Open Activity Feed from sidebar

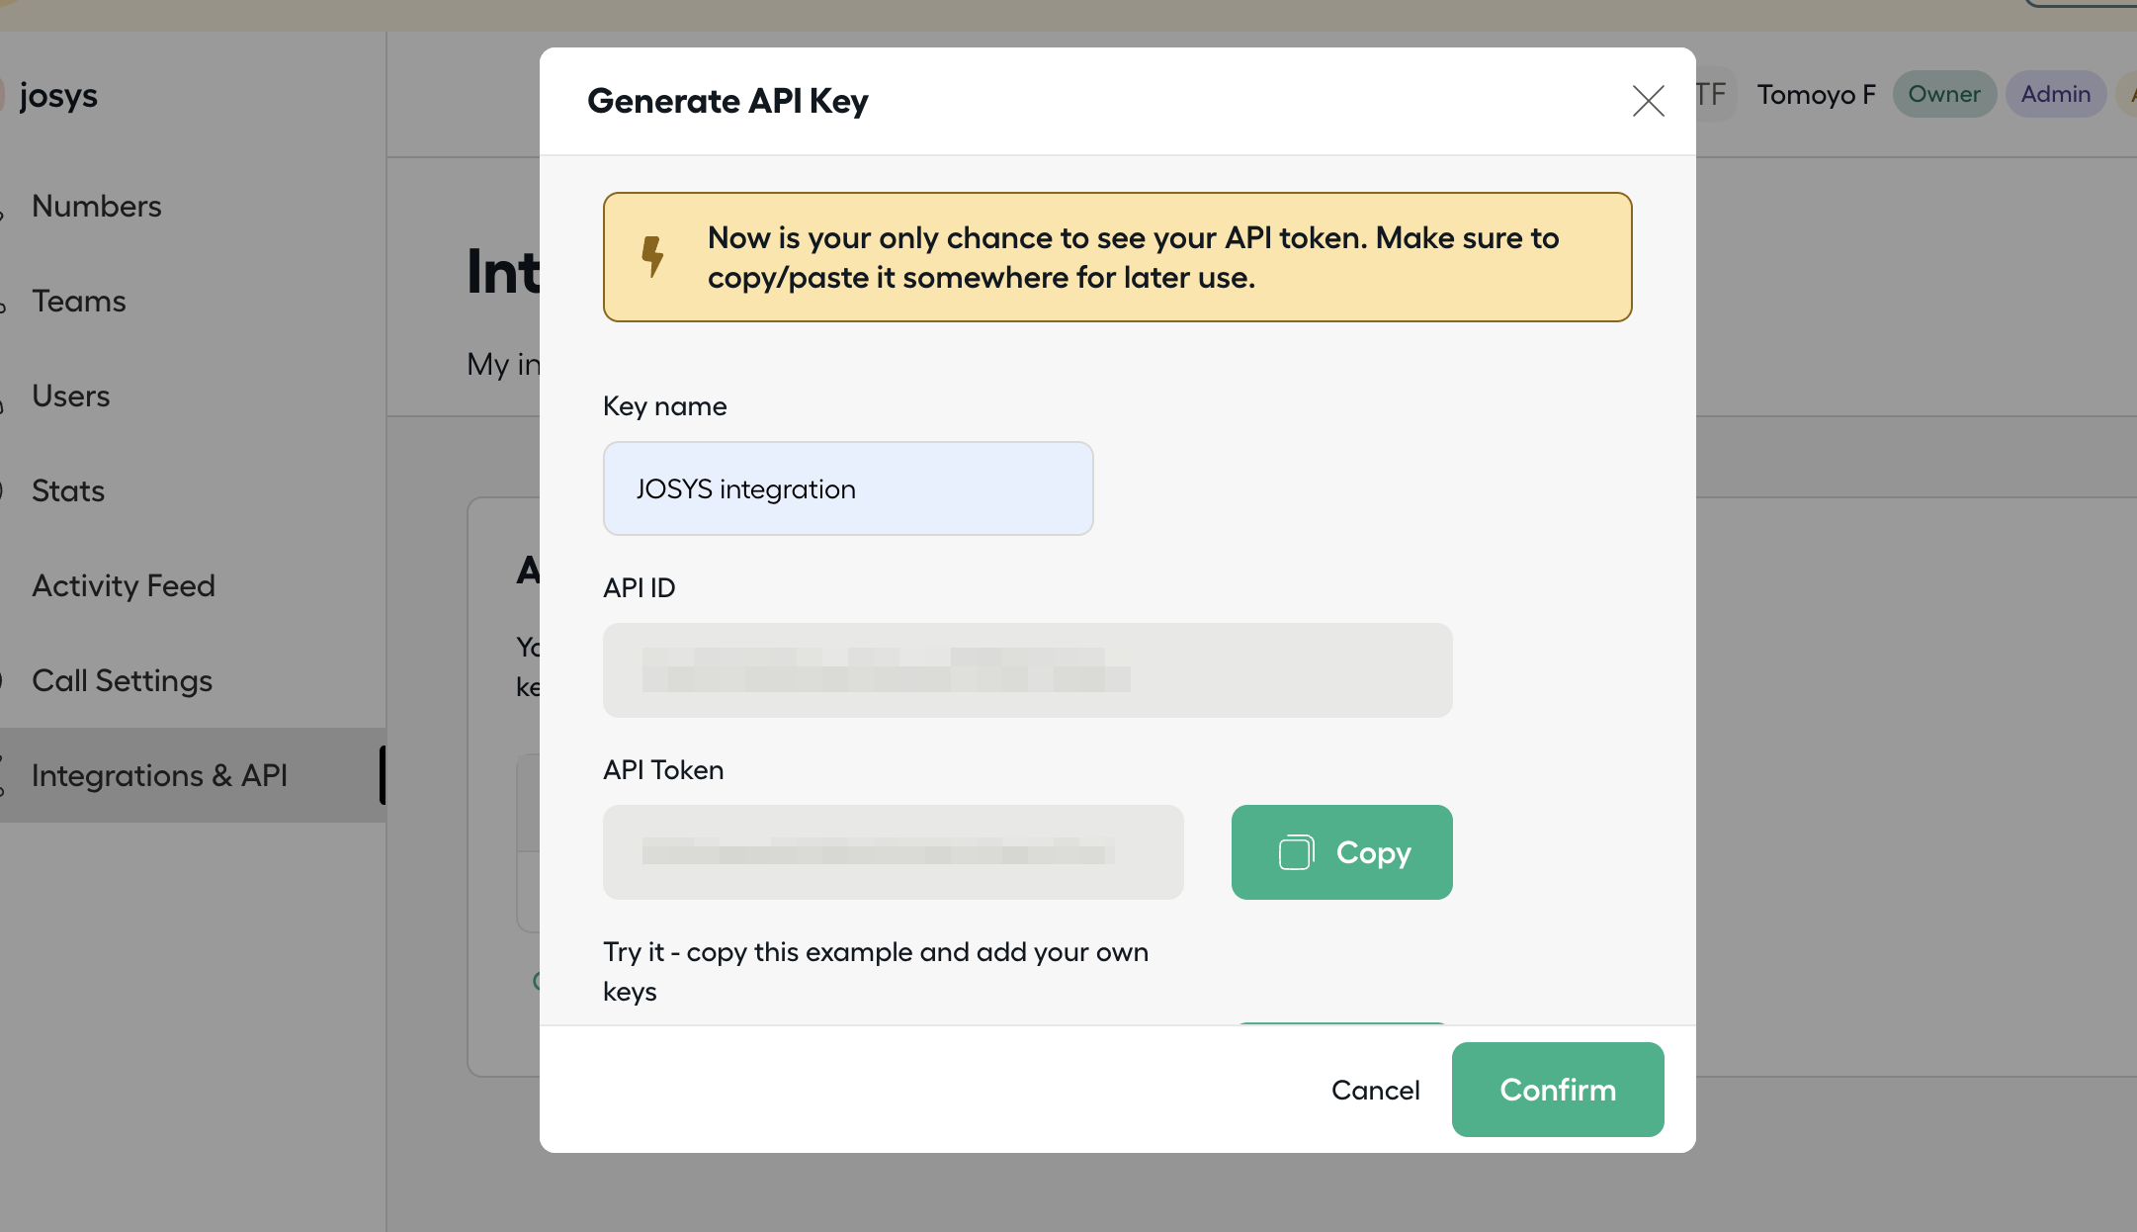(123, 585)
